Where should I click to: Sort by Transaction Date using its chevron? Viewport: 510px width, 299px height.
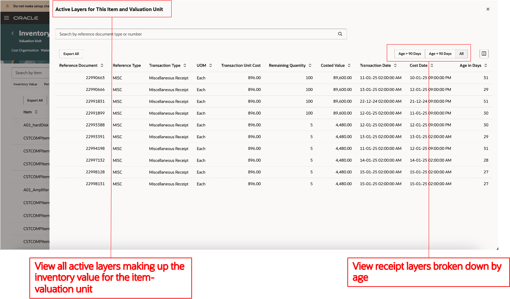(x=396, y=65)
